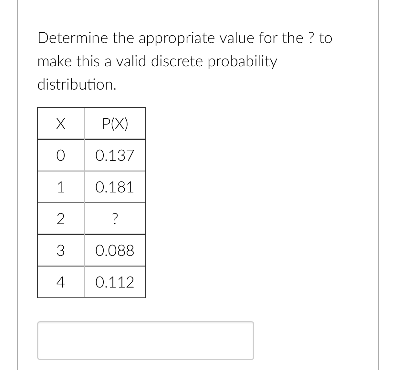Select the cell containing 0.181
Screen dimensions: 406x370
115,187
